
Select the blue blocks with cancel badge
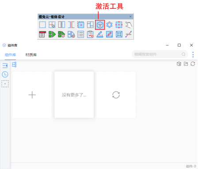[71, 34]
